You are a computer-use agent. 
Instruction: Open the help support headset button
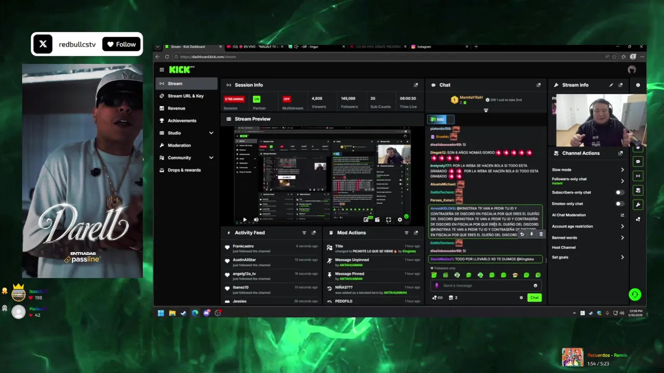635,295
